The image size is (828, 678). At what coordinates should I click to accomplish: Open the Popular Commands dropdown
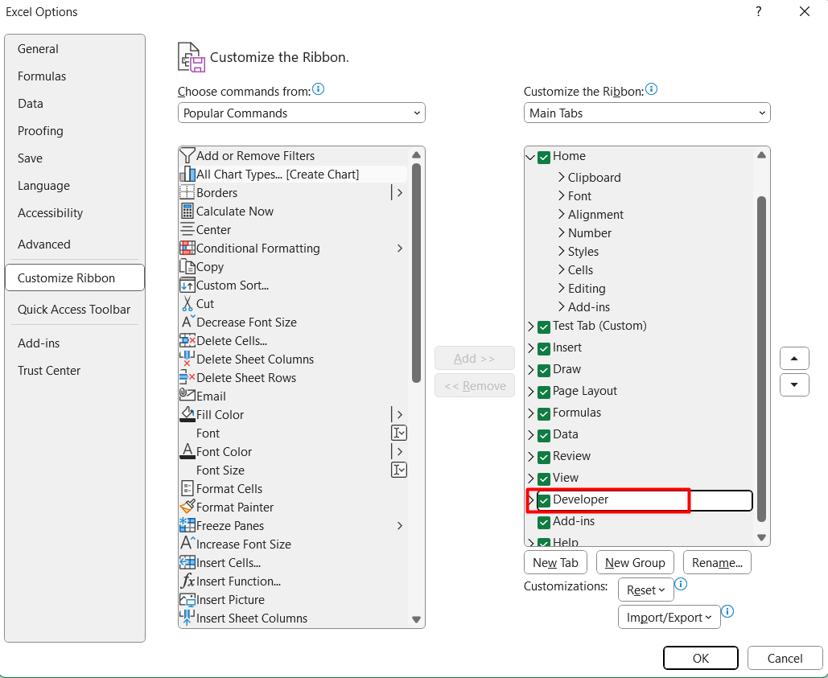pos(301,113)
